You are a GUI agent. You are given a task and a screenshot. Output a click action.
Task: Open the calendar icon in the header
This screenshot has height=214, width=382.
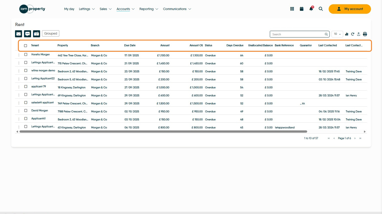tap(302, 9)
